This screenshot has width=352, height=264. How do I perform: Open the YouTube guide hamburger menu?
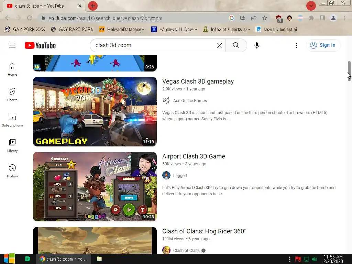tap(12, 45)
